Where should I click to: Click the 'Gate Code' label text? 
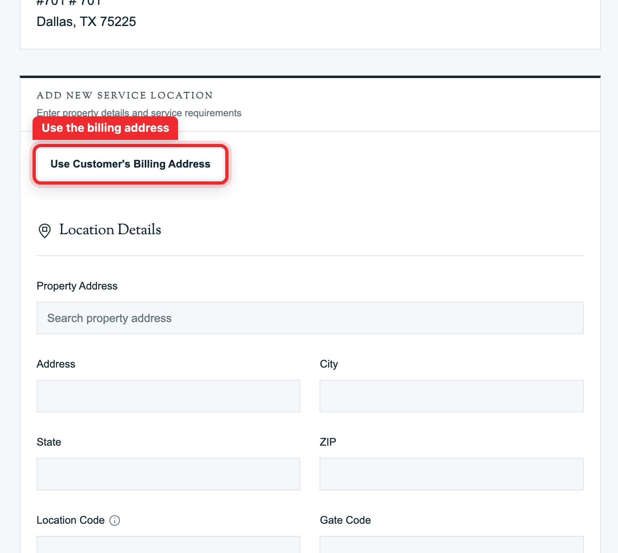[x=345, y=520]
